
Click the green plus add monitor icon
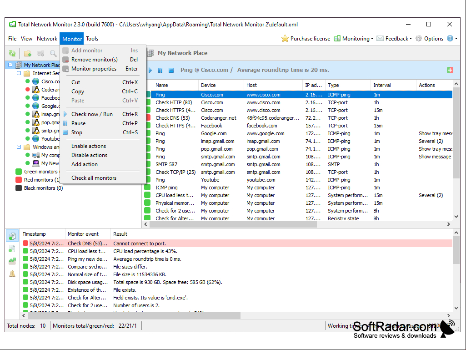[x=450, y=70]
